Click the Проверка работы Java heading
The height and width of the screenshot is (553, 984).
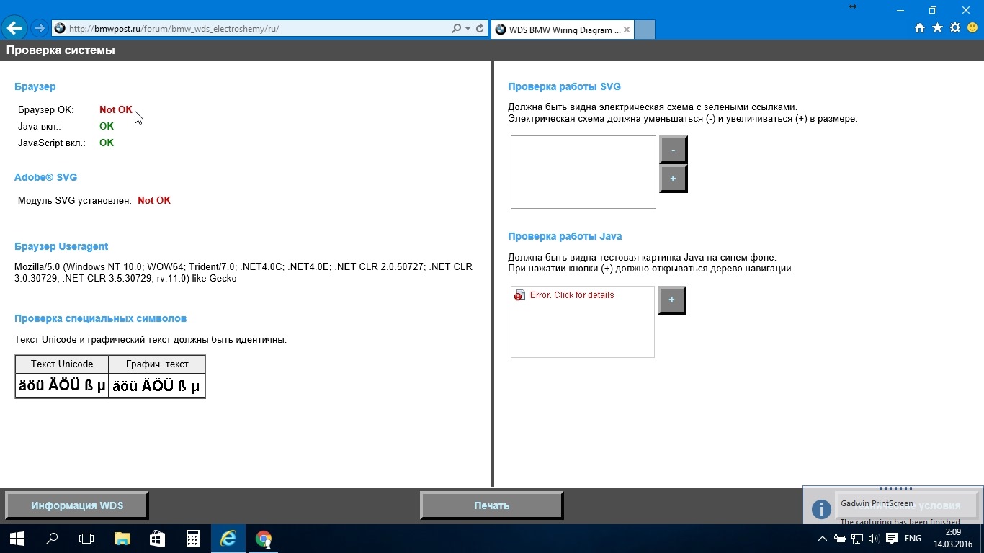565,236
